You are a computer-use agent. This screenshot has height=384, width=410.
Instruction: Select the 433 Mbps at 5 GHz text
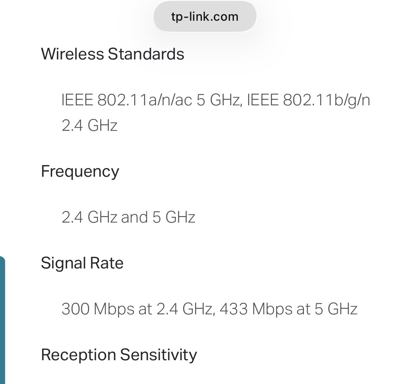[289, 309]
